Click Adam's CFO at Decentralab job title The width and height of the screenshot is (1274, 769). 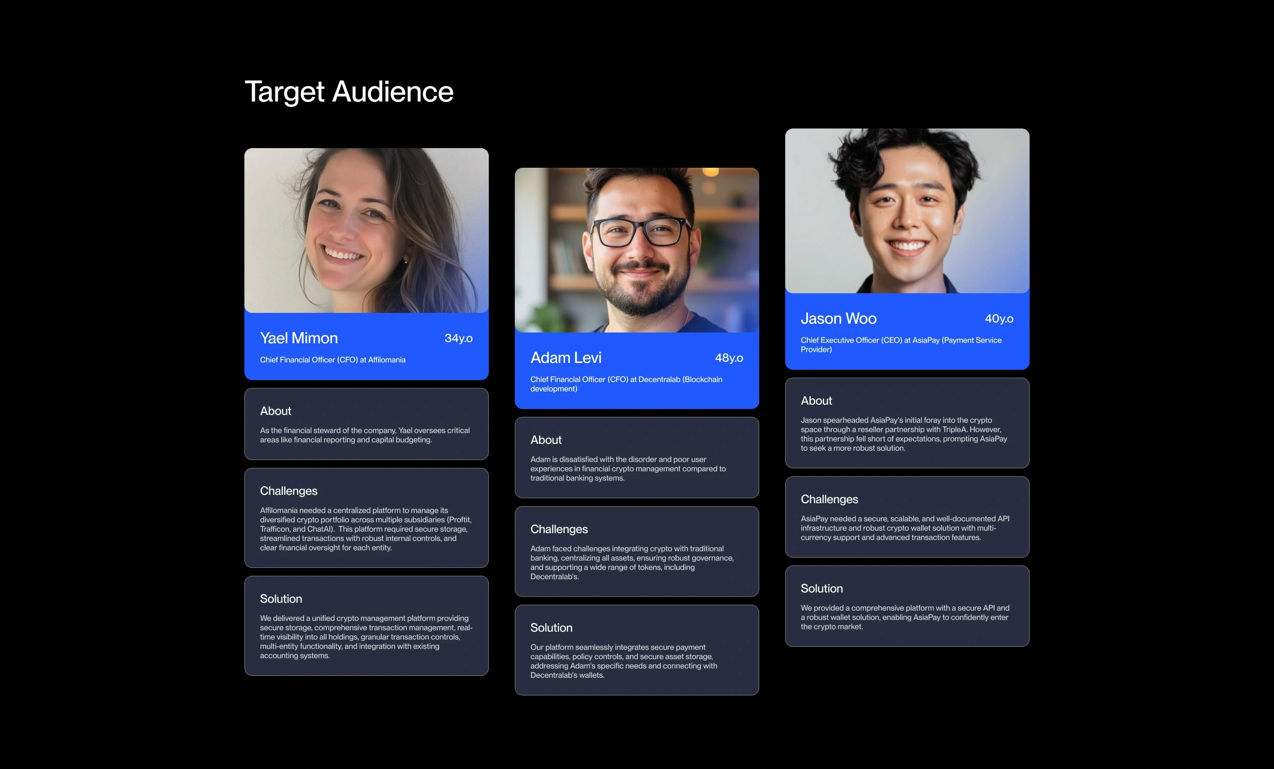pos(626,384)
